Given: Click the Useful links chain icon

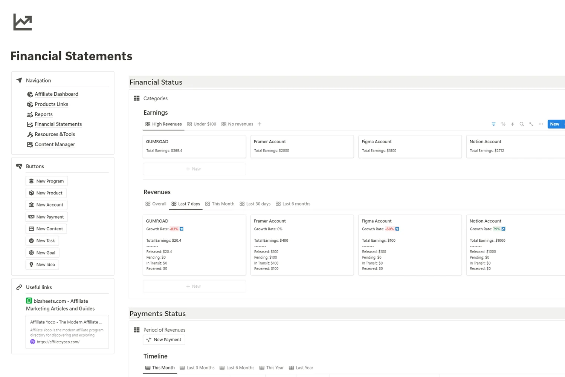Looking at the screenshot, I should point(19,287).
